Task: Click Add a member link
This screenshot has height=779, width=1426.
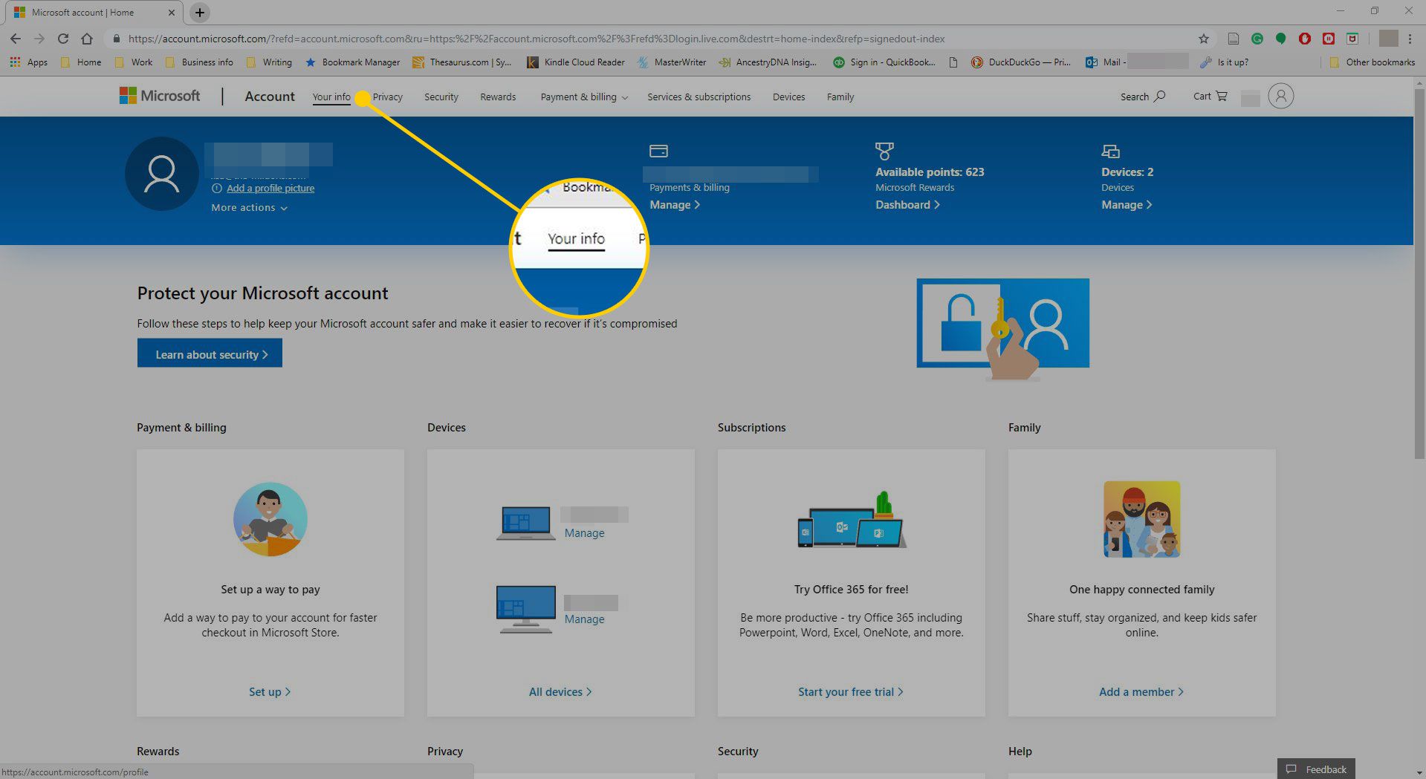Action: tap(1141, 692)
